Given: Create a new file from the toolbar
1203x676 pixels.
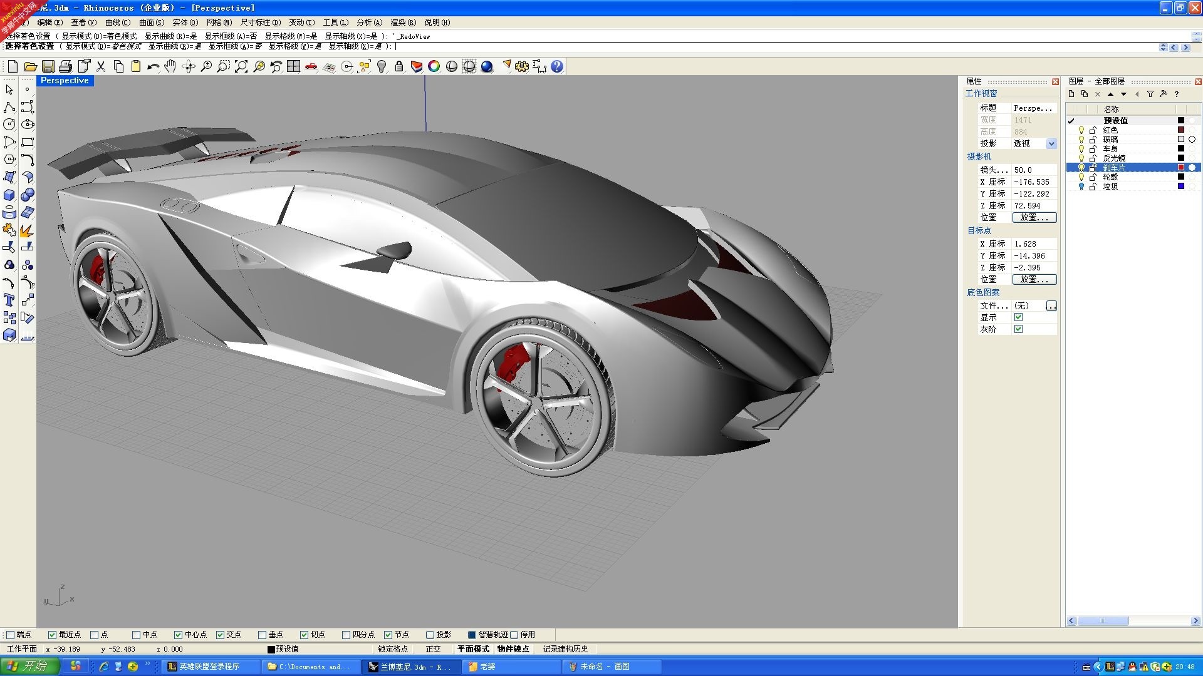Looking at the screenshot, I should tap(13, 66).
